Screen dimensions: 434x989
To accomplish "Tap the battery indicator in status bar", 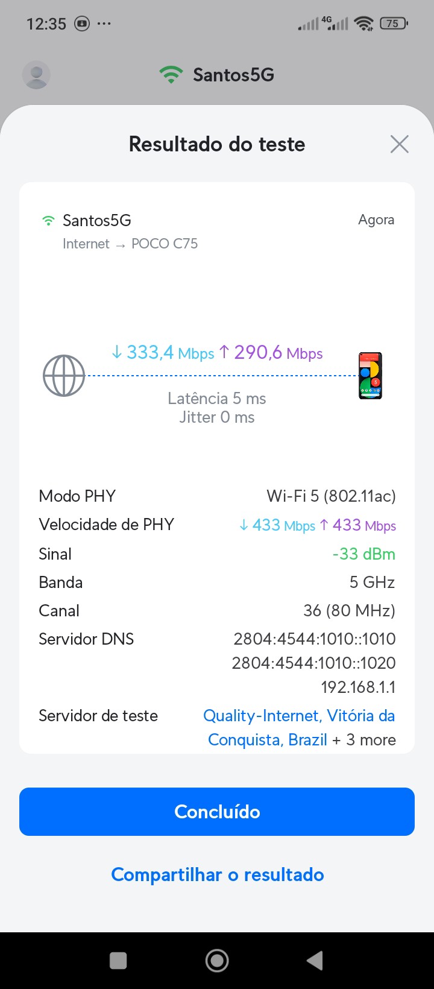I will pos(394,24).
